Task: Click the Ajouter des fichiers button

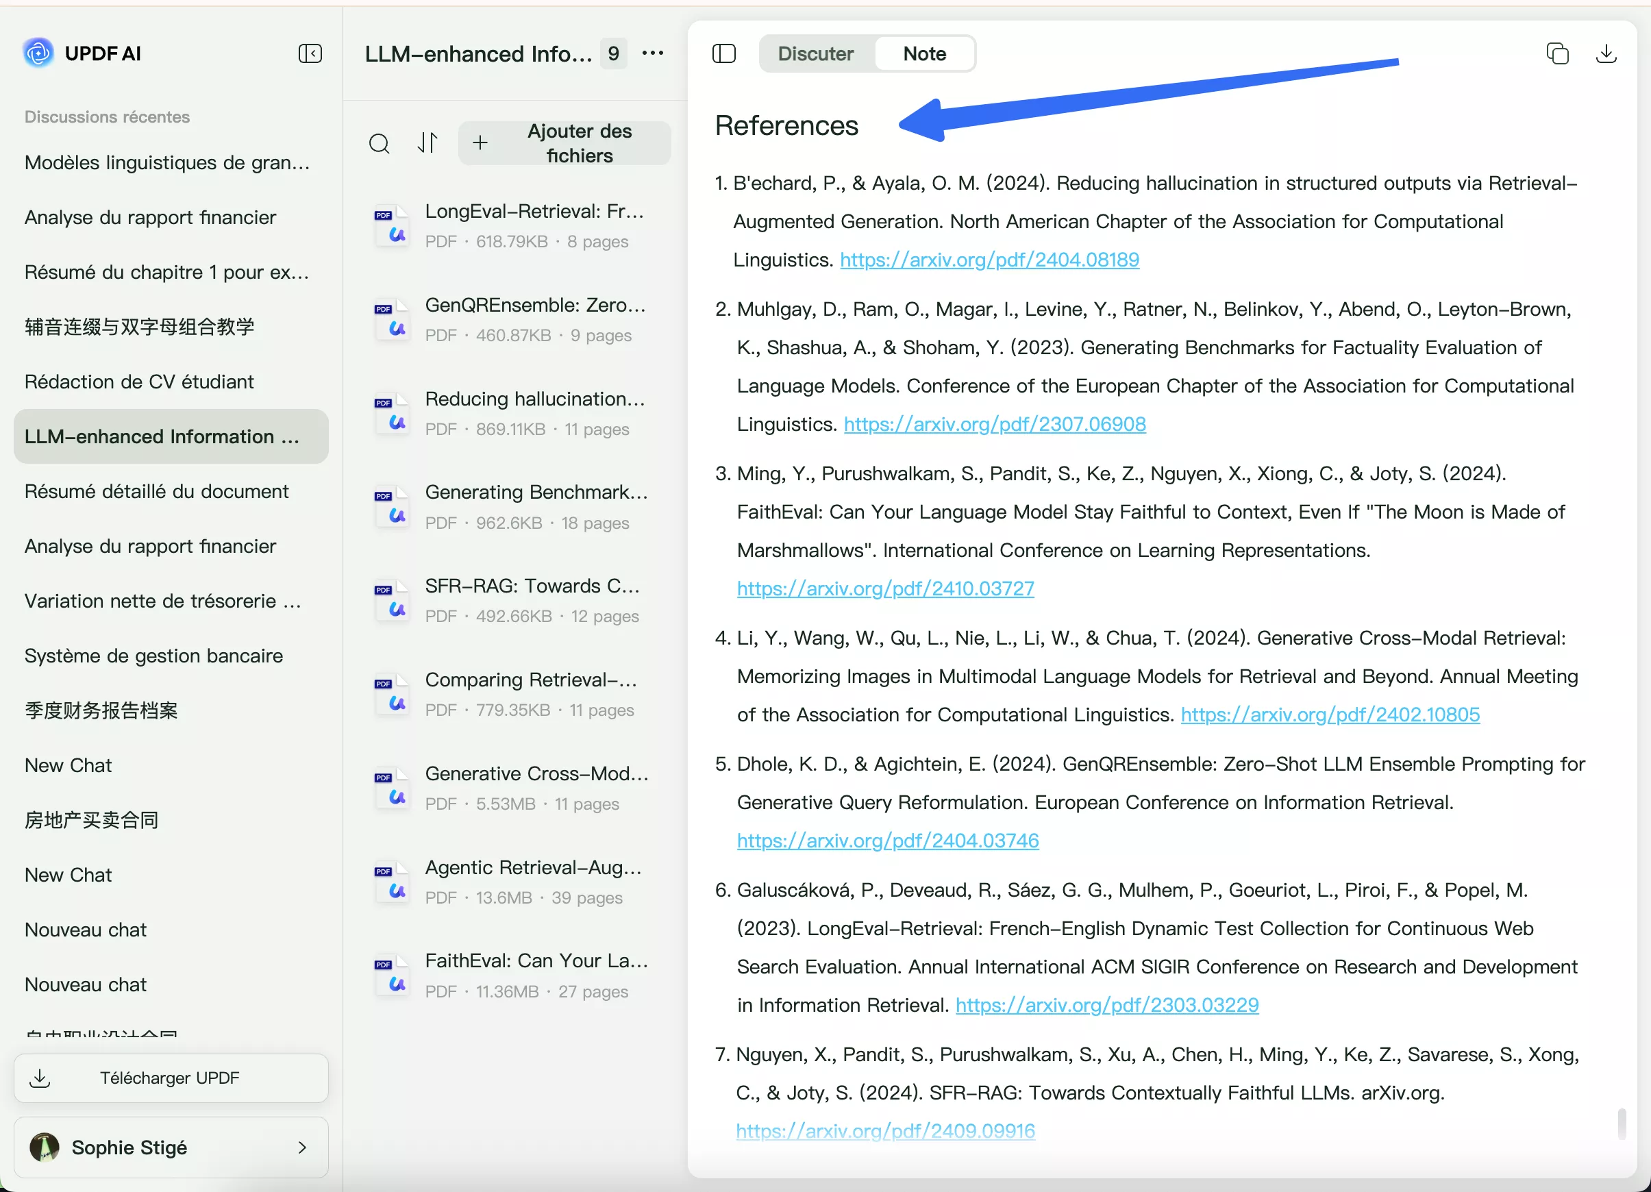Action: (579, 142)
